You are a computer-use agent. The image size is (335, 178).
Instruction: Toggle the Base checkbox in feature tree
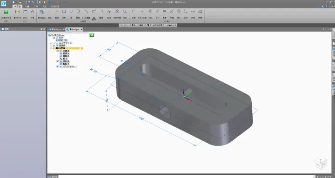[x=54, y=38]
